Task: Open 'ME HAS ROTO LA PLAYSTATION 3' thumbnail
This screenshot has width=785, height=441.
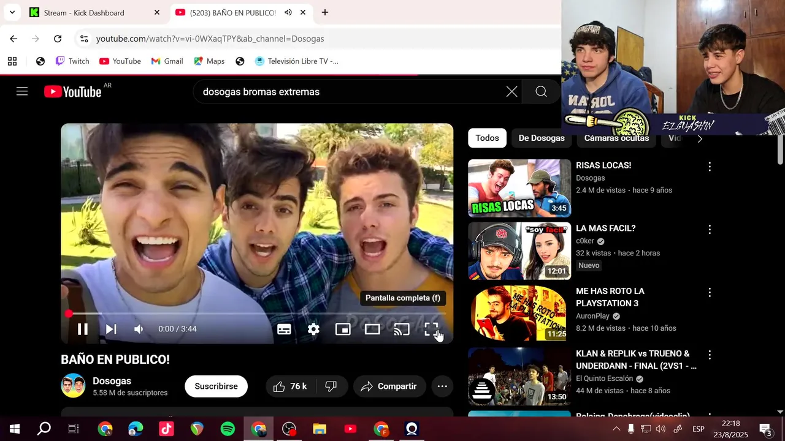Action: [x=519, y=314]
